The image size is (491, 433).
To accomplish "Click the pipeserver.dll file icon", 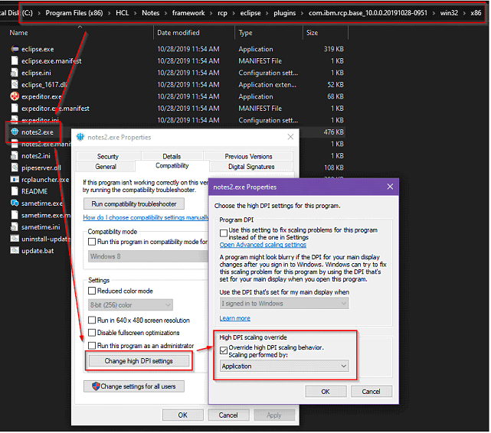I will tap(15, 168).
